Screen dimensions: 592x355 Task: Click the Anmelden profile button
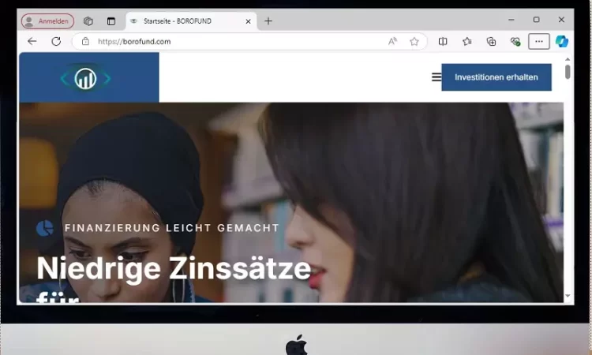click(47, 21)
